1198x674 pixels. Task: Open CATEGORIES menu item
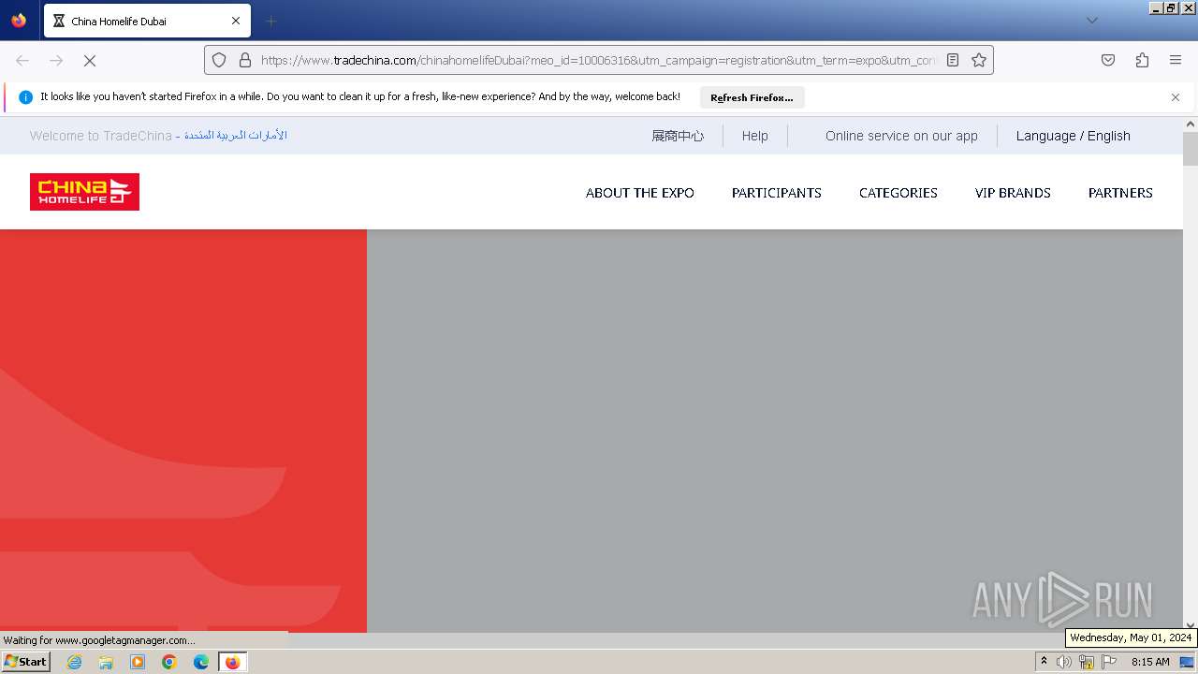click(x=898, y=193)
